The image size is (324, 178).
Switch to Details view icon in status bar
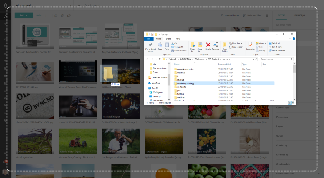click(289, 102)
